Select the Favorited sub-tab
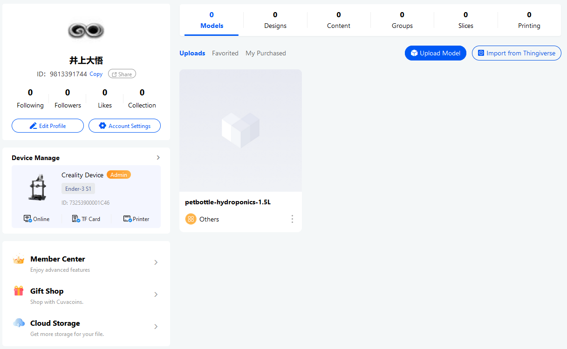 (x=225, y=53)
